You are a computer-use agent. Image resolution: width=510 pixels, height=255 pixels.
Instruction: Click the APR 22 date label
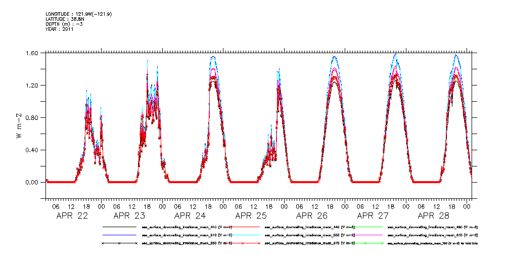(x=72, y=216)
